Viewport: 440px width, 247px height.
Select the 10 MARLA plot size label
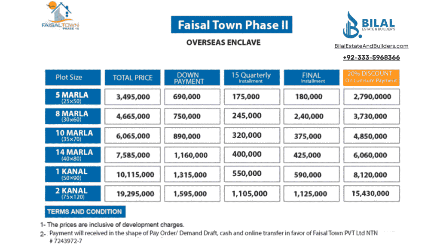pyautogui.click(x=73, y=136)
